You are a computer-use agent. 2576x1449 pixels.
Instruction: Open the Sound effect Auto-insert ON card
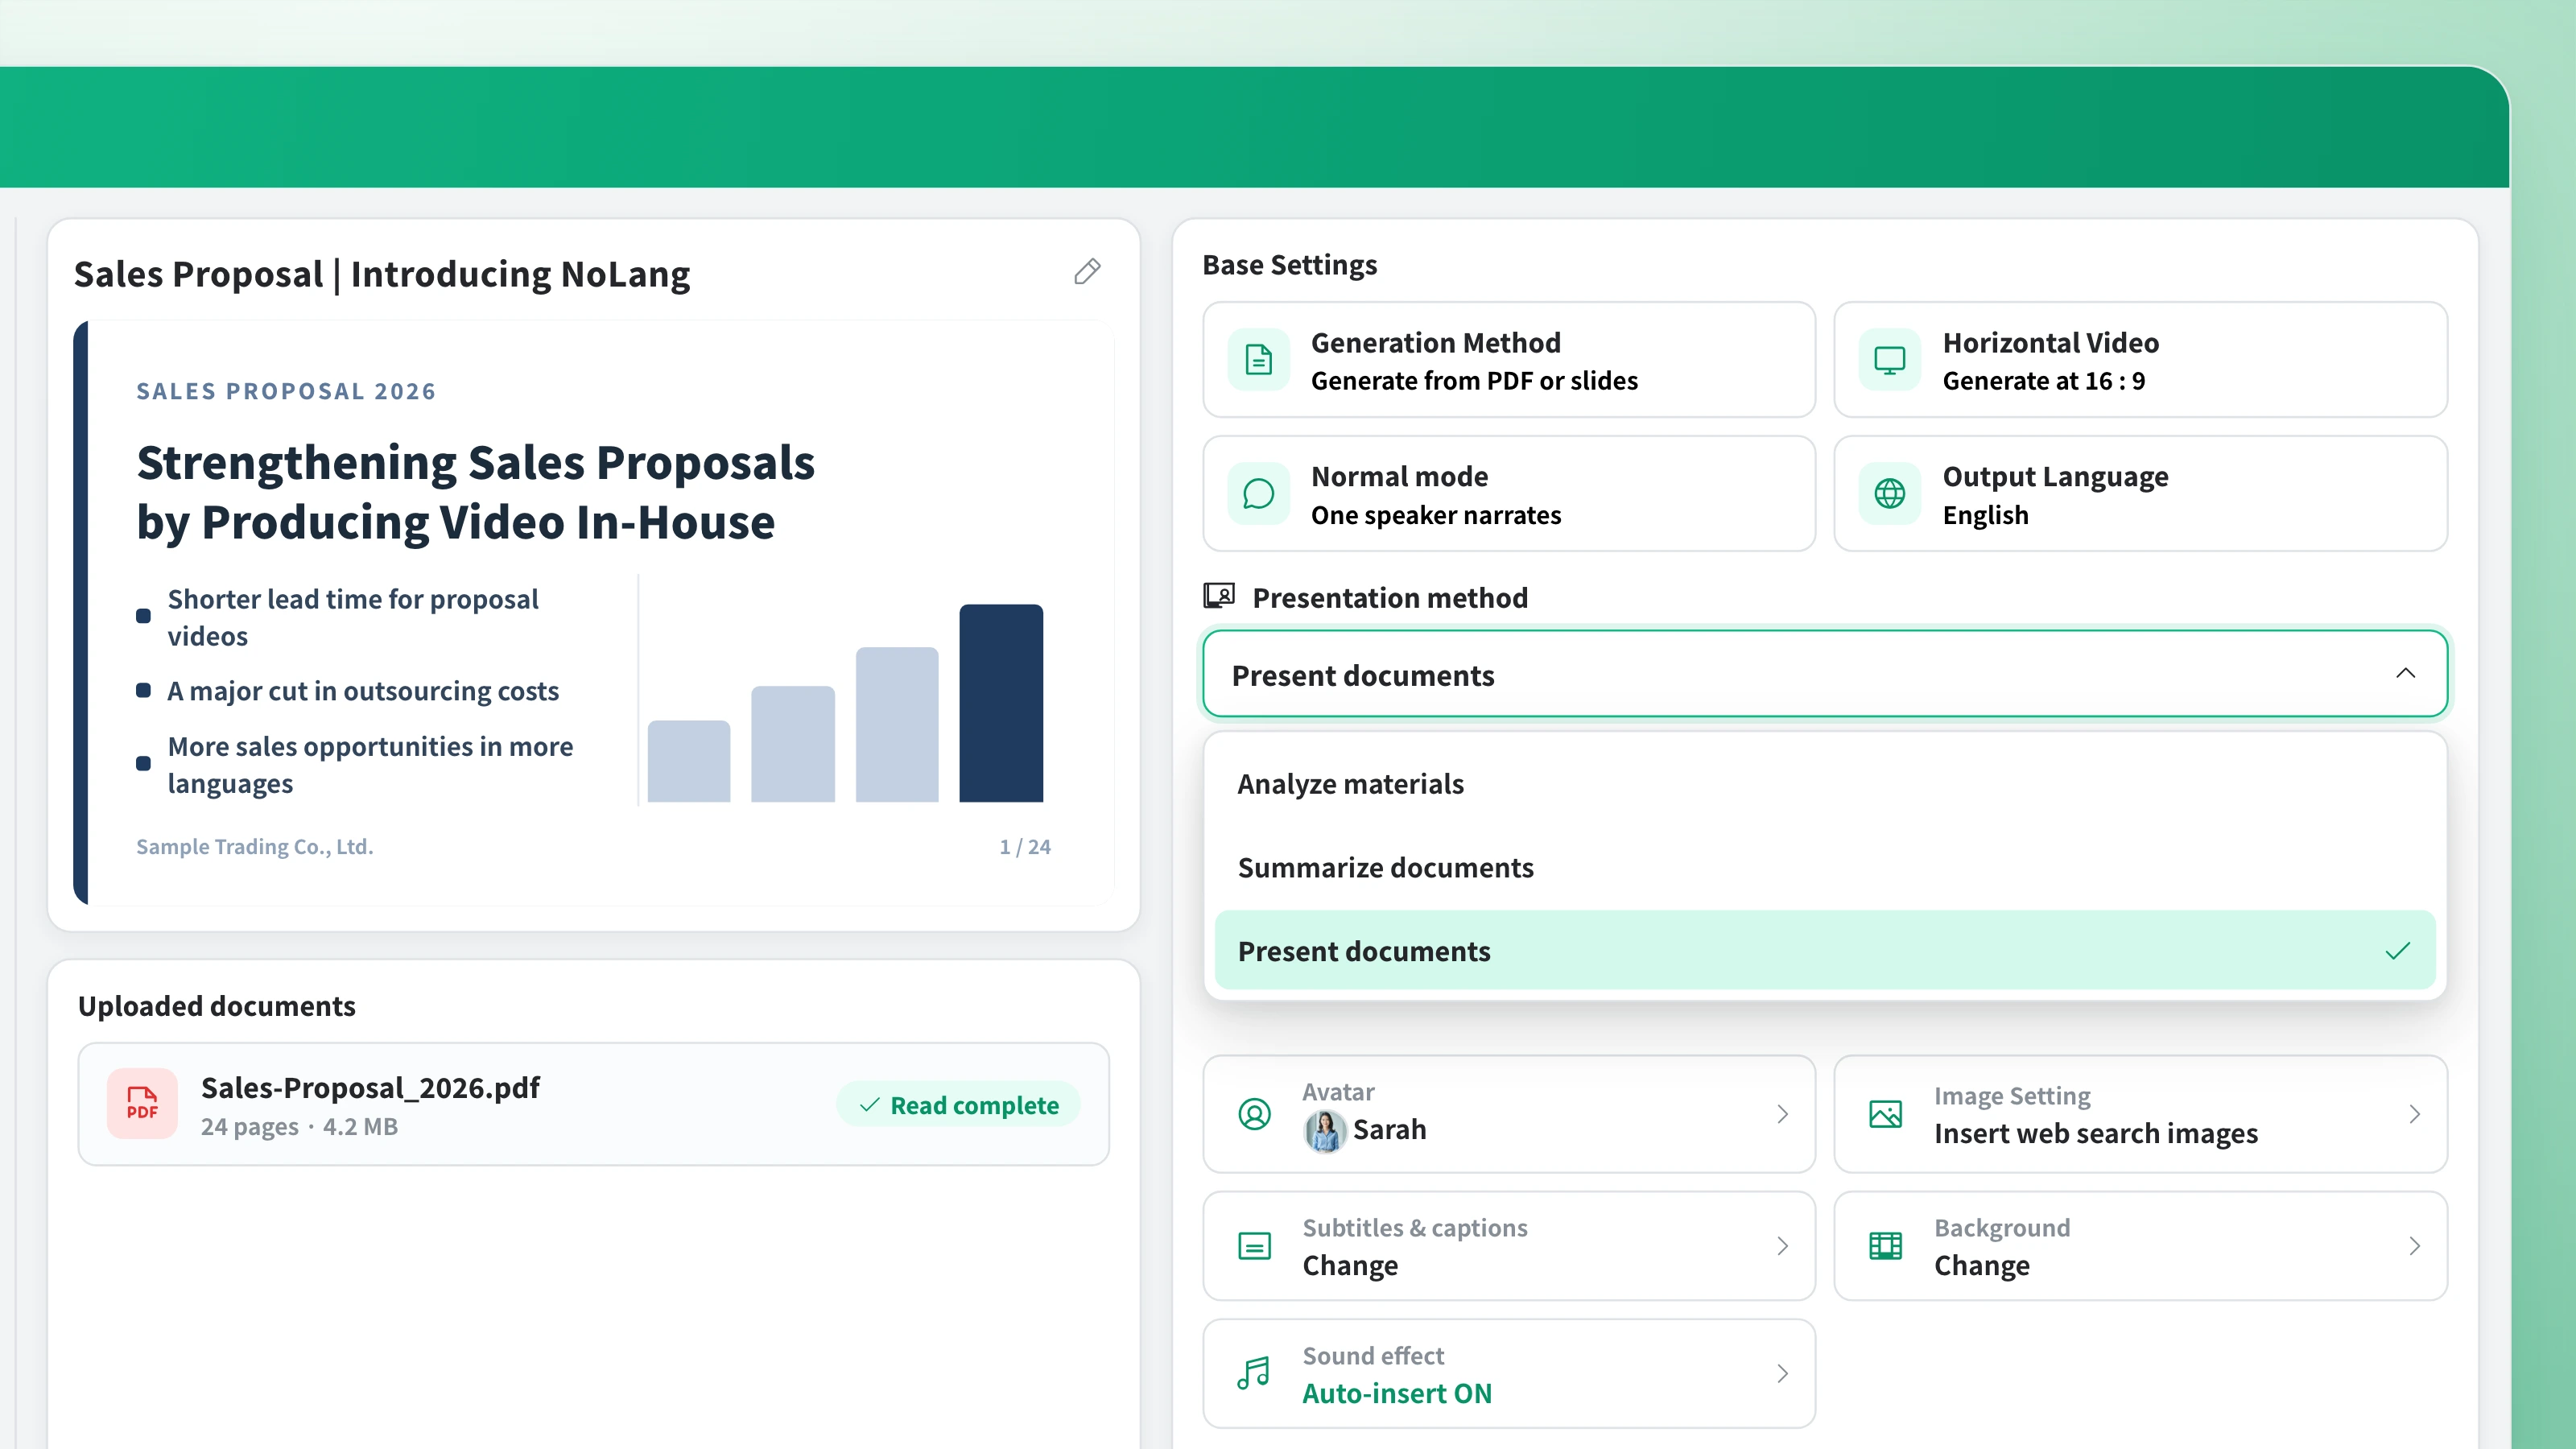1509,1374
